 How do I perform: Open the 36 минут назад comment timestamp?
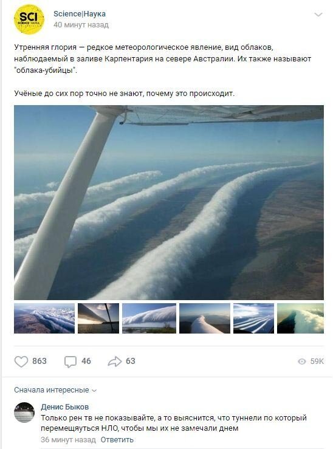tap(68, 439)
